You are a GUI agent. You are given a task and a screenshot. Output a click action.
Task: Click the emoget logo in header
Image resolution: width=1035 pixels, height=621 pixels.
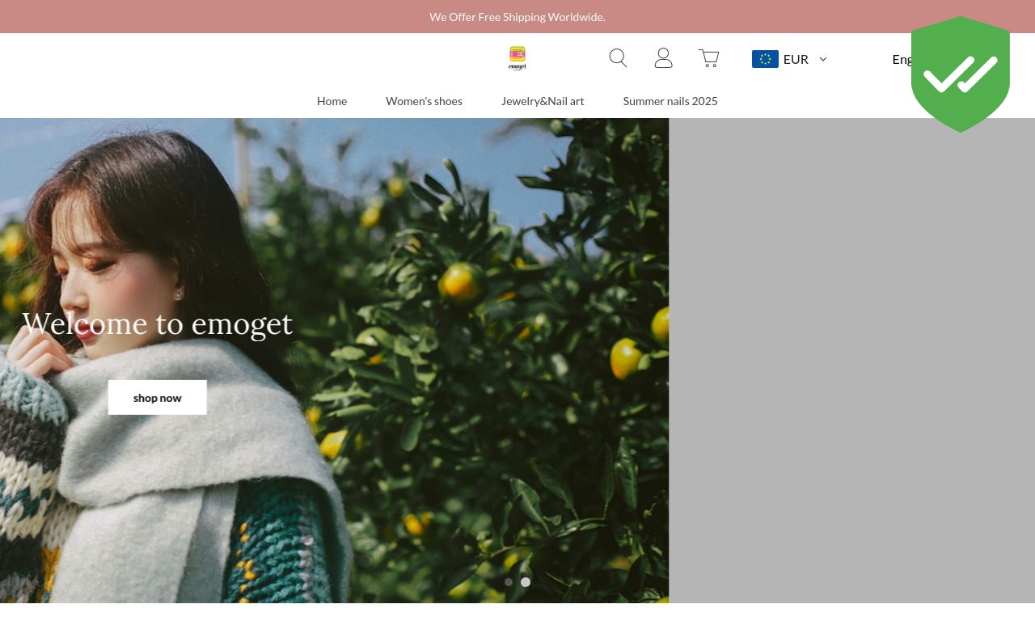tap(517, 58)
